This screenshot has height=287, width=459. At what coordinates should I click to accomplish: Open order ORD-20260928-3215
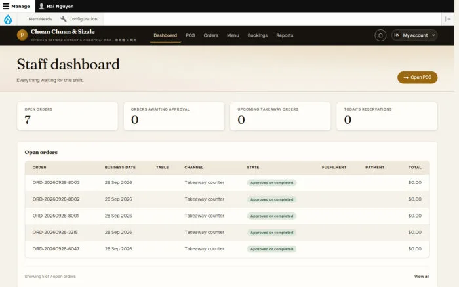click(55, 233)
